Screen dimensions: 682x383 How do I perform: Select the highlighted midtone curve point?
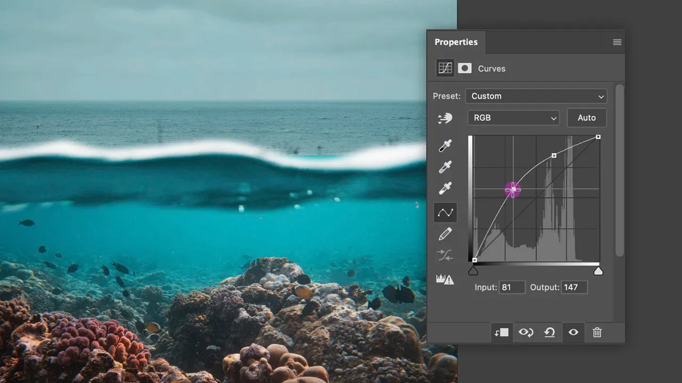pos(513,189)
